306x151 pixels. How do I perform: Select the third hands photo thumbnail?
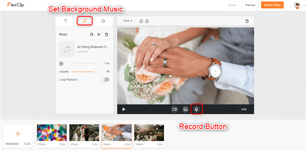117,133
